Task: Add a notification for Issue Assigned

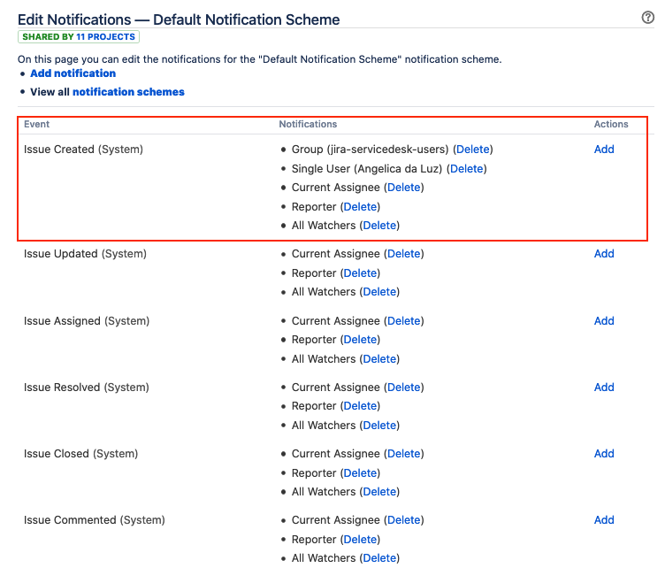Action: [604, 321]
